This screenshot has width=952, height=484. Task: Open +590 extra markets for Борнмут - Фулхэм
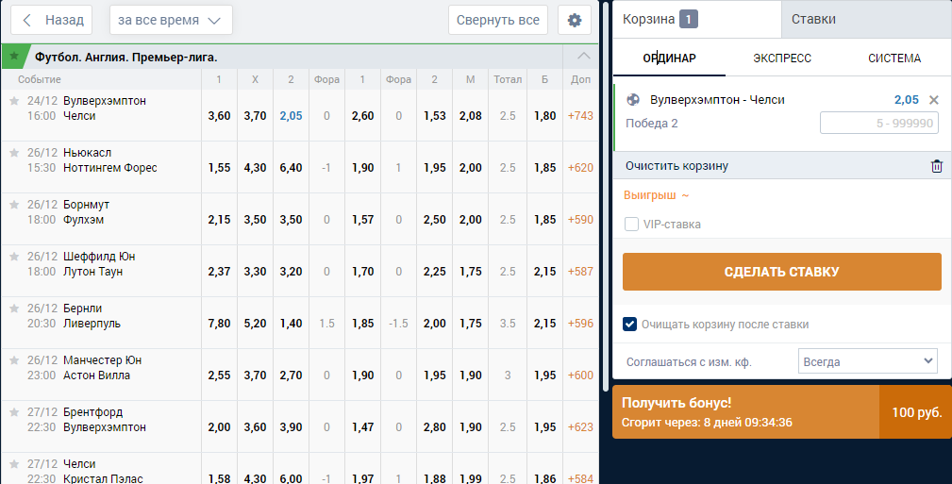580,220
